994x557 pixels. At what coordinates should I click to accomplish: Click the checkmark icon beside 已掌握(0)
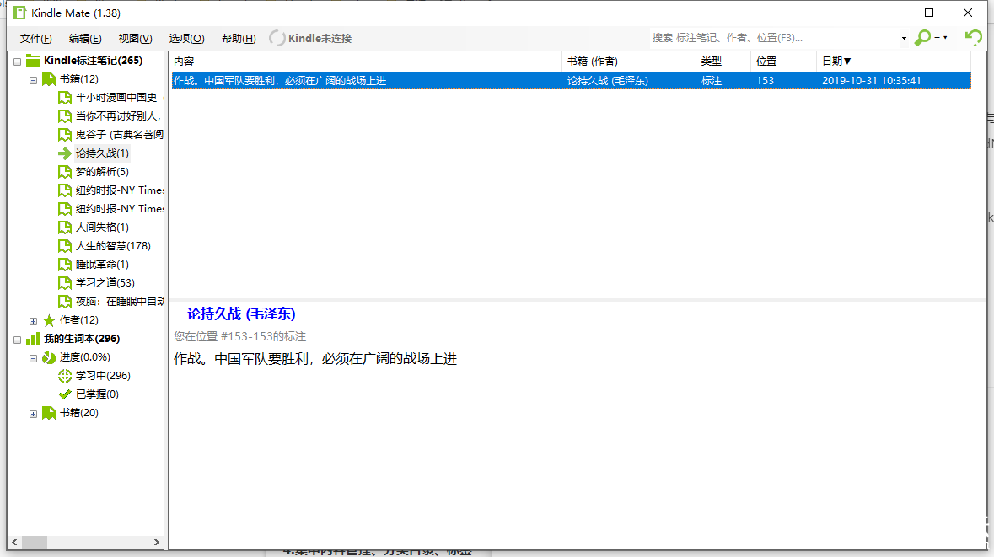click(x=65, y=394)
